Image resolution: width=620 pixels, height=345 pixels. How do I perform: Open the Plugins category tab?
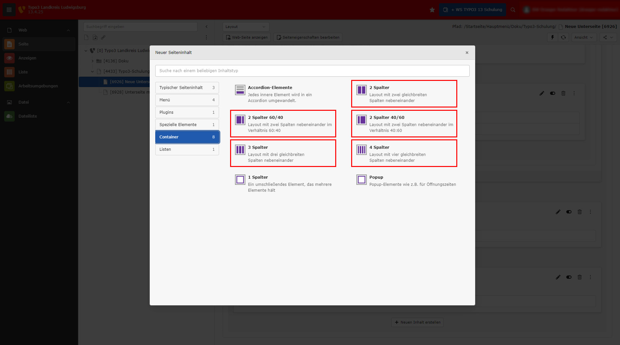[x=187, y=112]
